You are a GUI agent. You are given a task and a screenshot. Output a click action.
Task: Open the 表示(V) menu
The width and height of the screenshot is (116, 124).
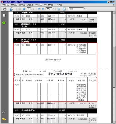point(22,5)
